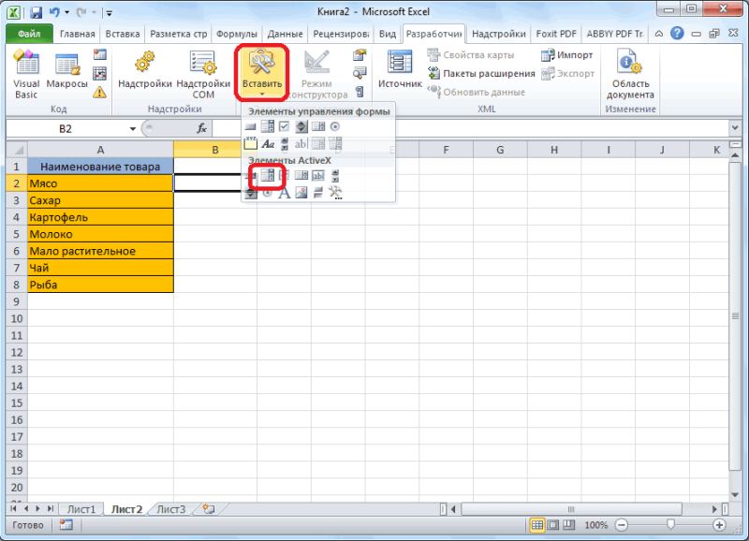Zoom in with the plus button
The height and width of the screenshot is (541, 749).
[719, 525]
